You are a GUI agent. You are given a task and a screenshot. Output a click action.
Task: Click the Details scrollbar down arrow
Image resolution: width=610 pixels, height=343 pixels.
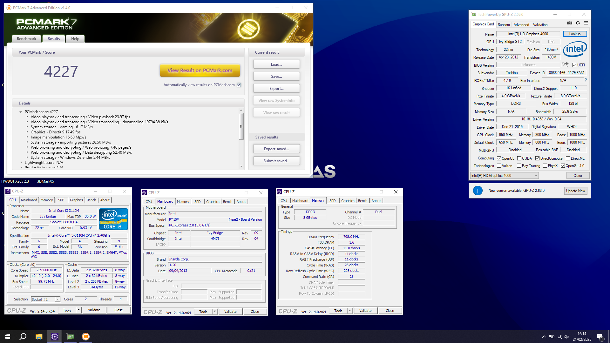[241, 166]
